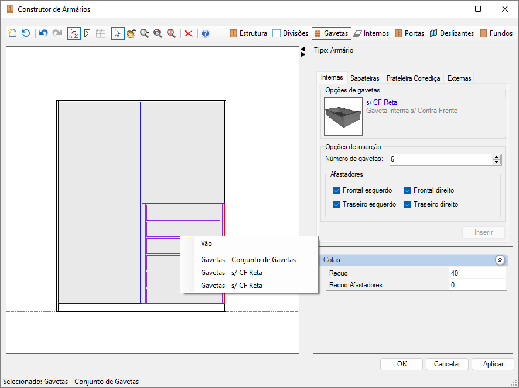Image resolution: width=519 pixels, height=388 pixels.
Task: Click the Recuo Afastadores row label
Action: pos(356,285)
